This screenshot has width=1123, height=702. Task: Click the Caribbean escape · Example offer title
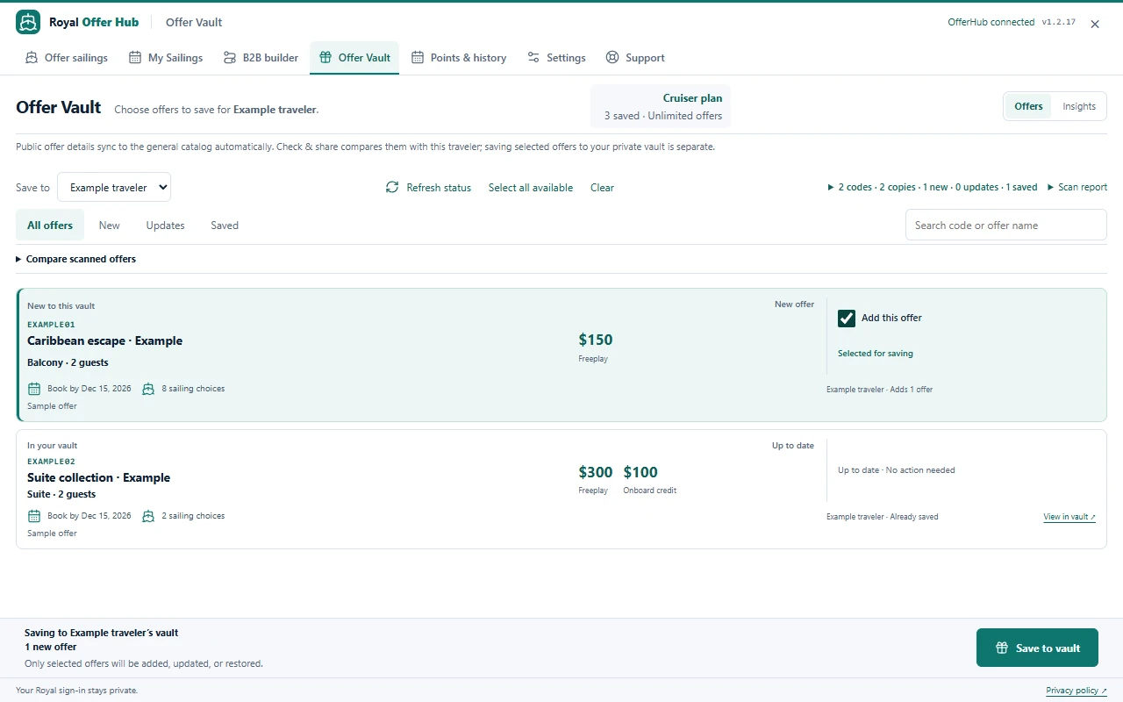pos(105,340)
